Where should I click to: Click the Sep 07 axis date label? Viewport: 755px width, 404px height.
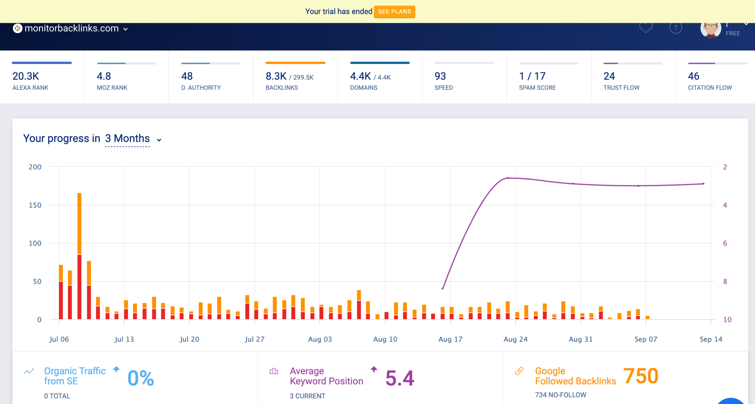coord(646,339)
